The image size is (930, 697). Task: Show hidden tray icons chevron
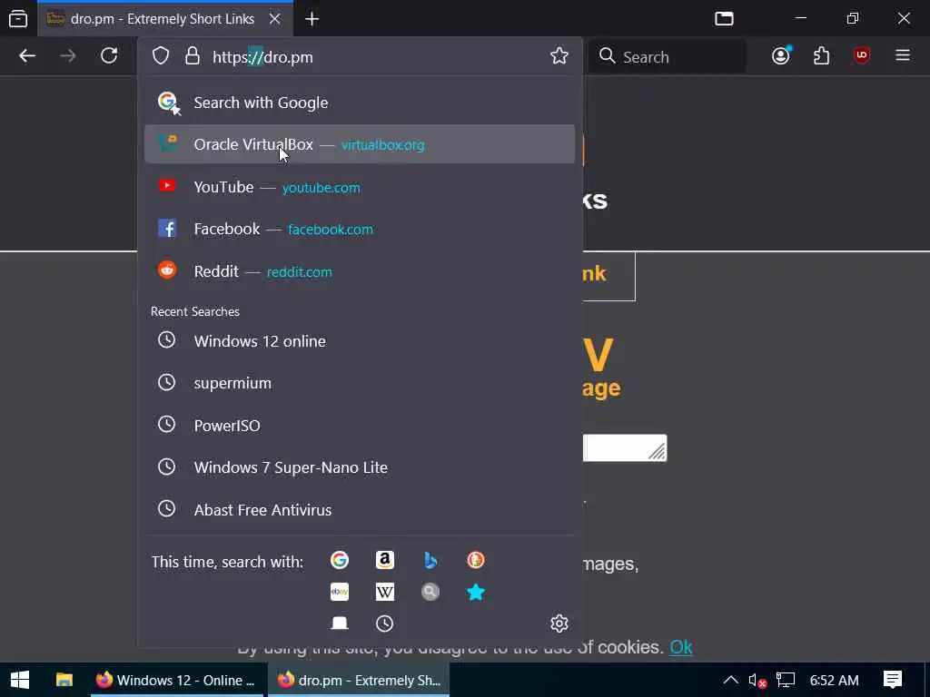pyautogui.click(x=731, y=680)
